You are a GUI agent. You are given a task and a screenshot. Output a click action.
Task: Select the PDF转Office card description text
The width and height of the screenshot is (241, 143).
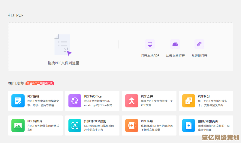98,103
